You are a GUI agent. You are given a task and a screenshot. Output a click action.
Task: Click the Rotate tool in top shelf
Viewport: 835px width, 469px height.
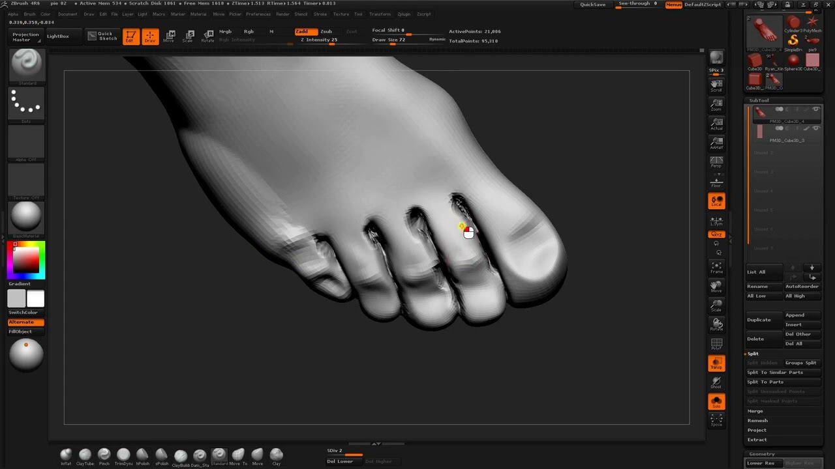pos(207,36)
